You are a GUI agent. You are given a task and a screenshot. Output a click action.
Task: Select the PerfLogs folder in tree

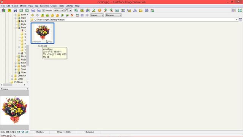[x=19, y=82]
